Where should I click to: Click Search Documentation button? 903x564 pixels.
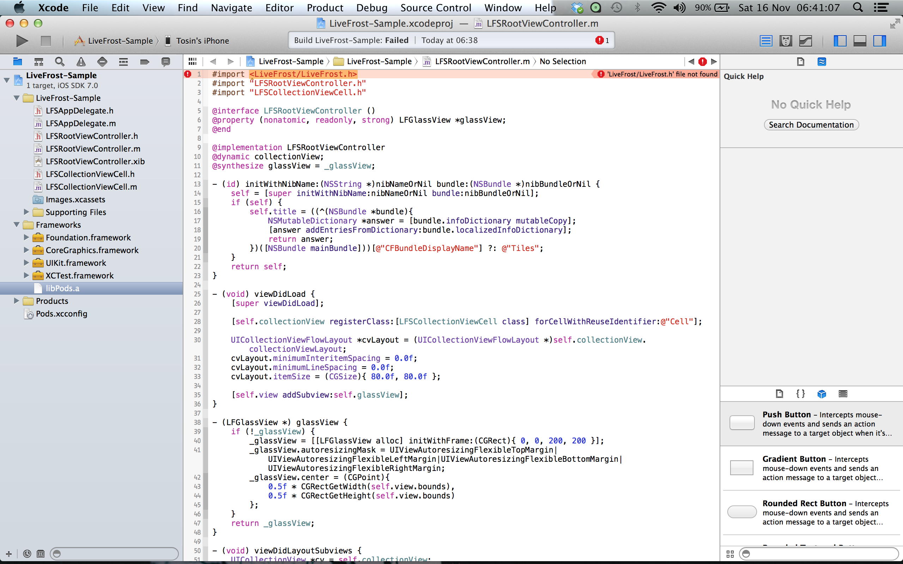(811, 124)
